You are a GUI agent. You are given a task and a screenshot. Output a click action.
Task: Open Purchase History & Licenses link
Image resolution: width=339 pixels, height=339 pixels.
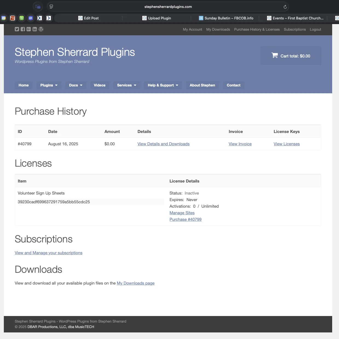[257, 29]
